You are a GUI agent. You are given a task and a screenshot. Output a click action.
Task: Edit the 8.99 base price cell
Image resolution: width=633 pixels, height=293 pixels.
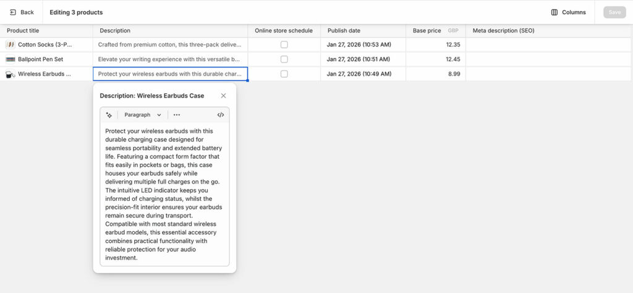tap(436, 74)
